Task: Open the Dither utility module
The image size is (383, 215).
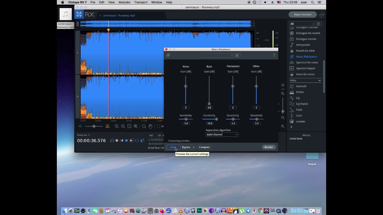Action: (x=297, y=92)
